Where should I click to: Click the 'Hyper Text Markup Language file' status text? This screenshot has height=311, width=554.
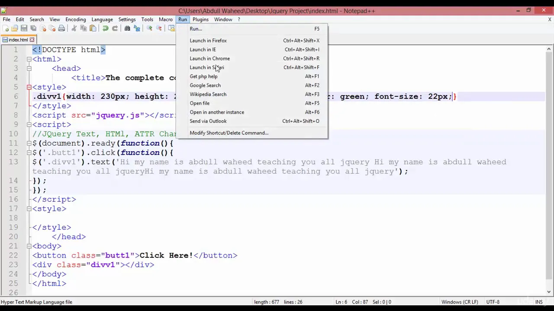(37, 302)
